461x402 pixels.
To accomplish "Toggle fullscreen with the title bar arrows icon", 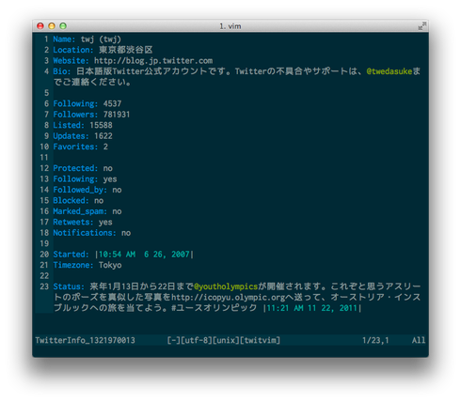I will [x=422, y=25].
